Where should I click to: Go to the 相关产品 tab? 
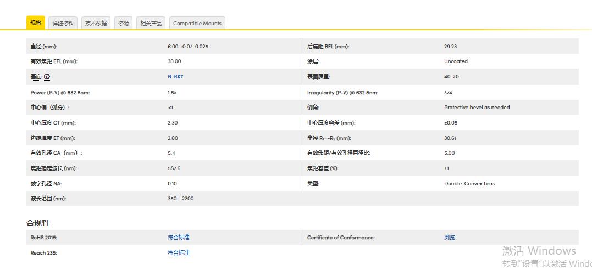[151, 24]
